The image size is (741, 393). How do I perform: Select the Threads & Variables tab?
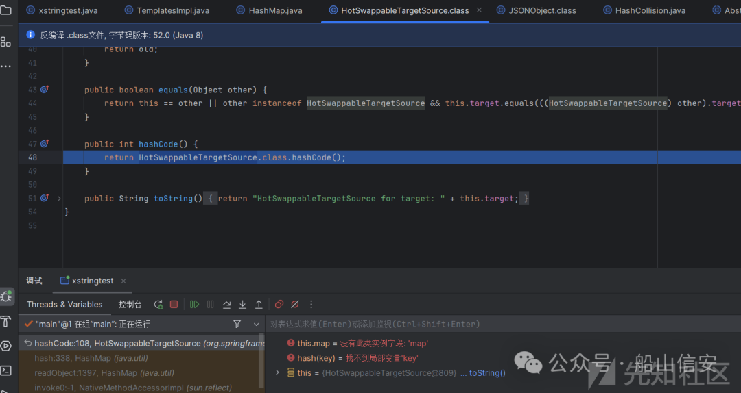64,304
